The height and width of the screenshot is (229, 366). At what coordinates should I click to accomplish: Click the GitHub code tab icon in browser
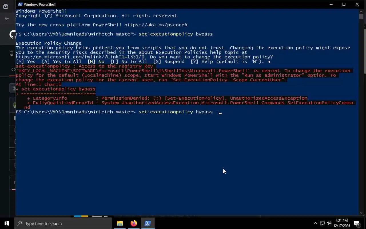(x=13, y=69)
